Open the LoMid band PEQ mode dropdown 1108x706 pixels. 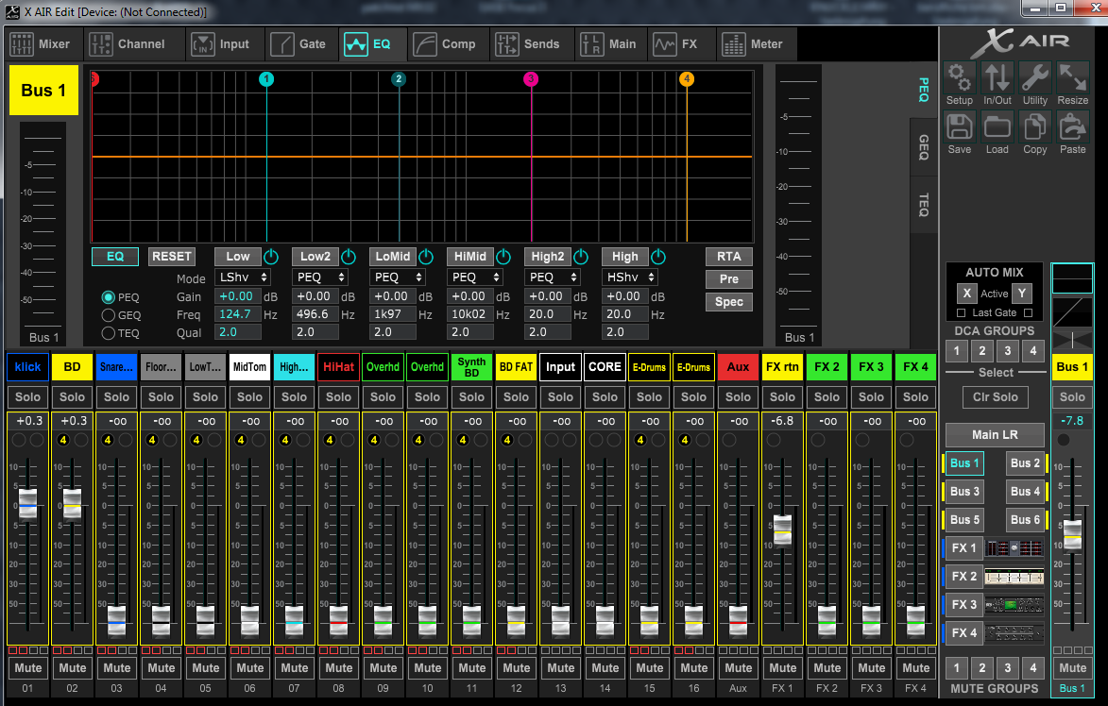point(398,277)
